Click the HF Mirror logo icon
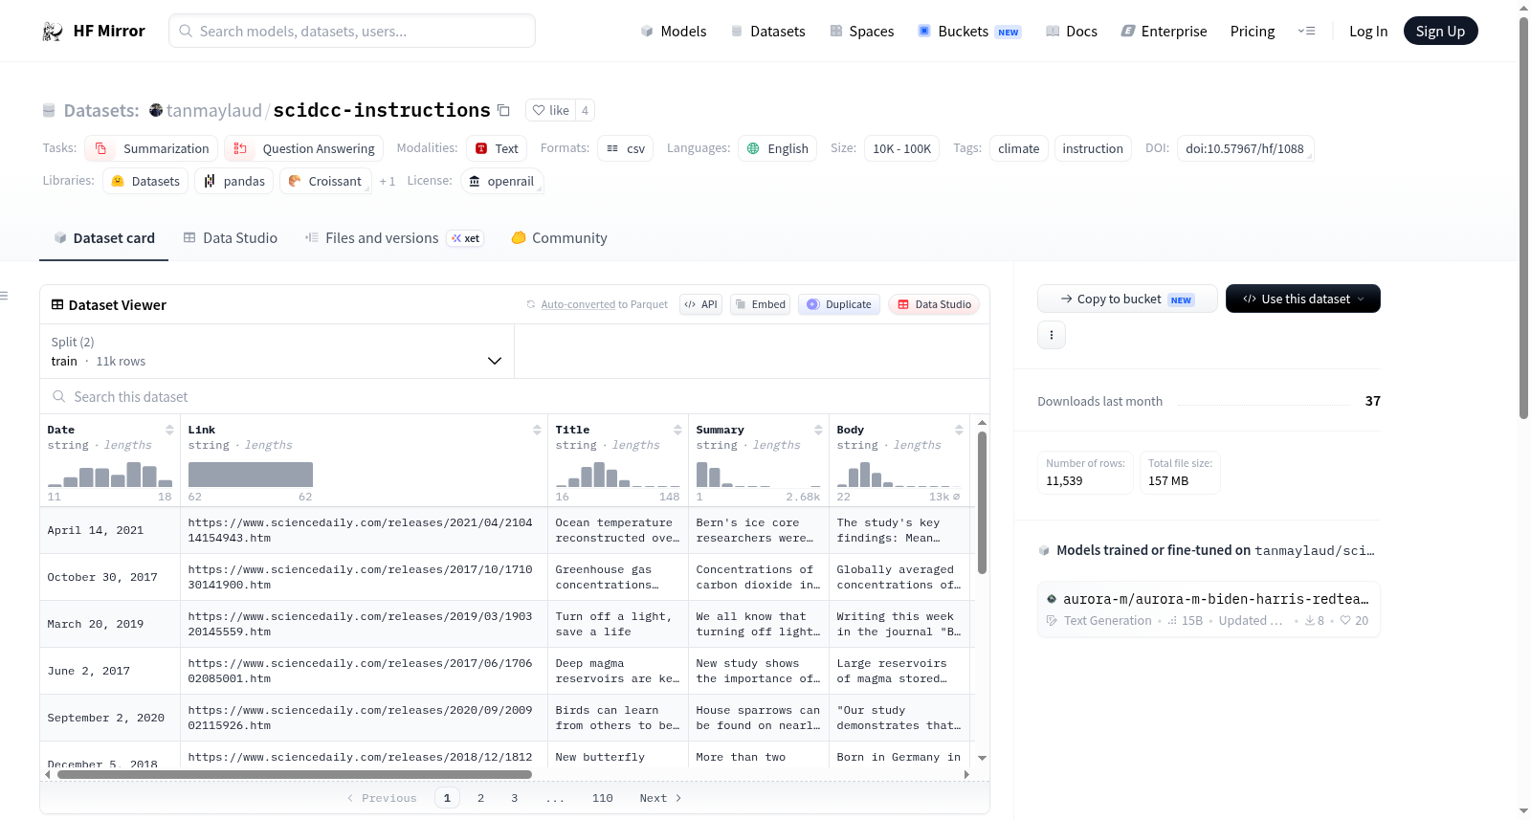 coord(53,32)
